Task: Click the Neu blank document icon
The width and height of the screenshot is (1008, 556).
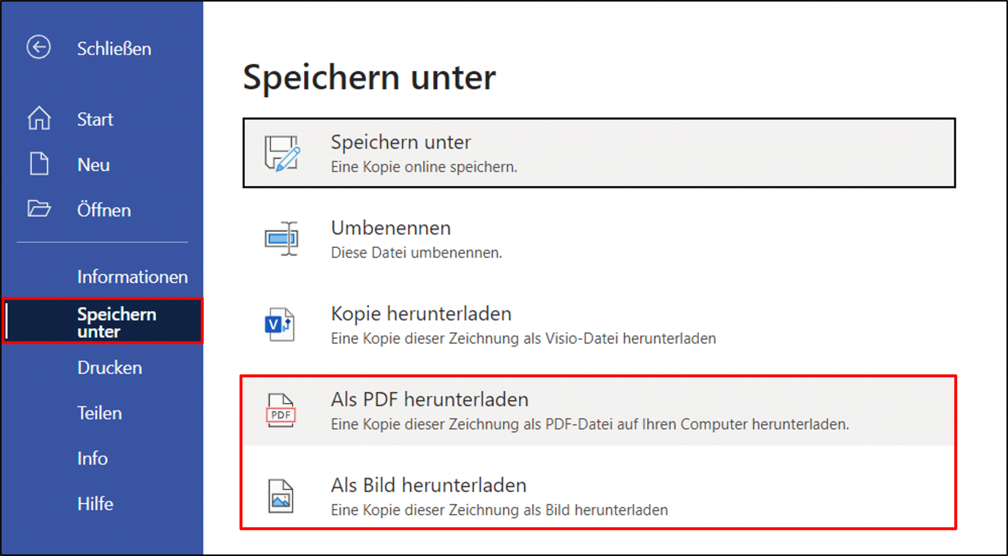Action: [x=38, y=164]
